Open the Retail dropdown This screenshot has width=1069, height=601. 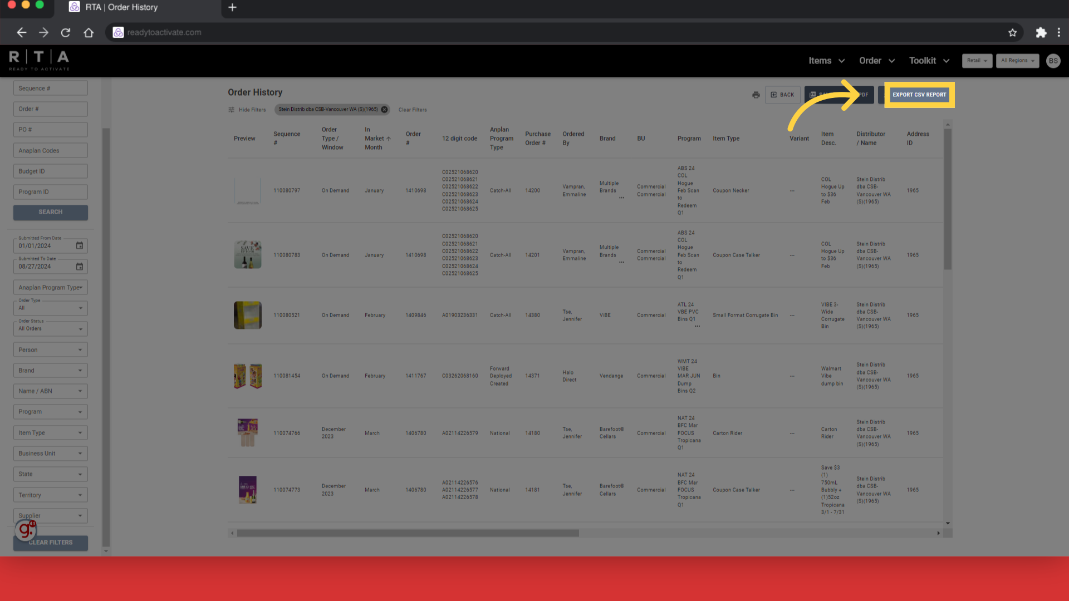point(977,61)
